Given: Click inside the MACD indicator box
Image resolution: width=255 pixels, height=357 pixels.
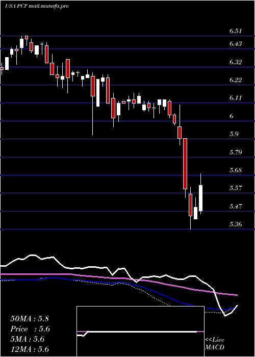Looking at the screenshot, I should (140, 331).
